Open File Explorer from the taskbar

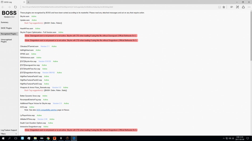coord(35,138)
